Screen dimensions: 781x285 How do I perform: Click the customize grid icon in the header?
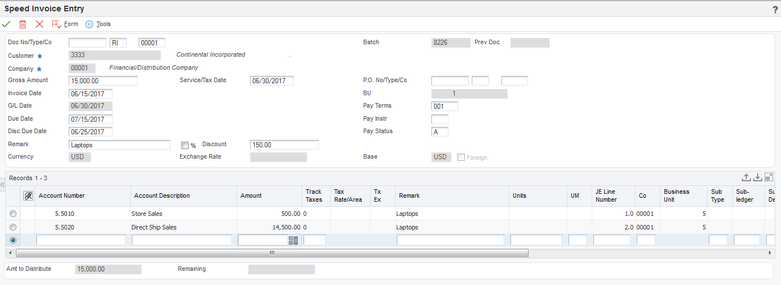pyautogui.click(x=28, y=195)
